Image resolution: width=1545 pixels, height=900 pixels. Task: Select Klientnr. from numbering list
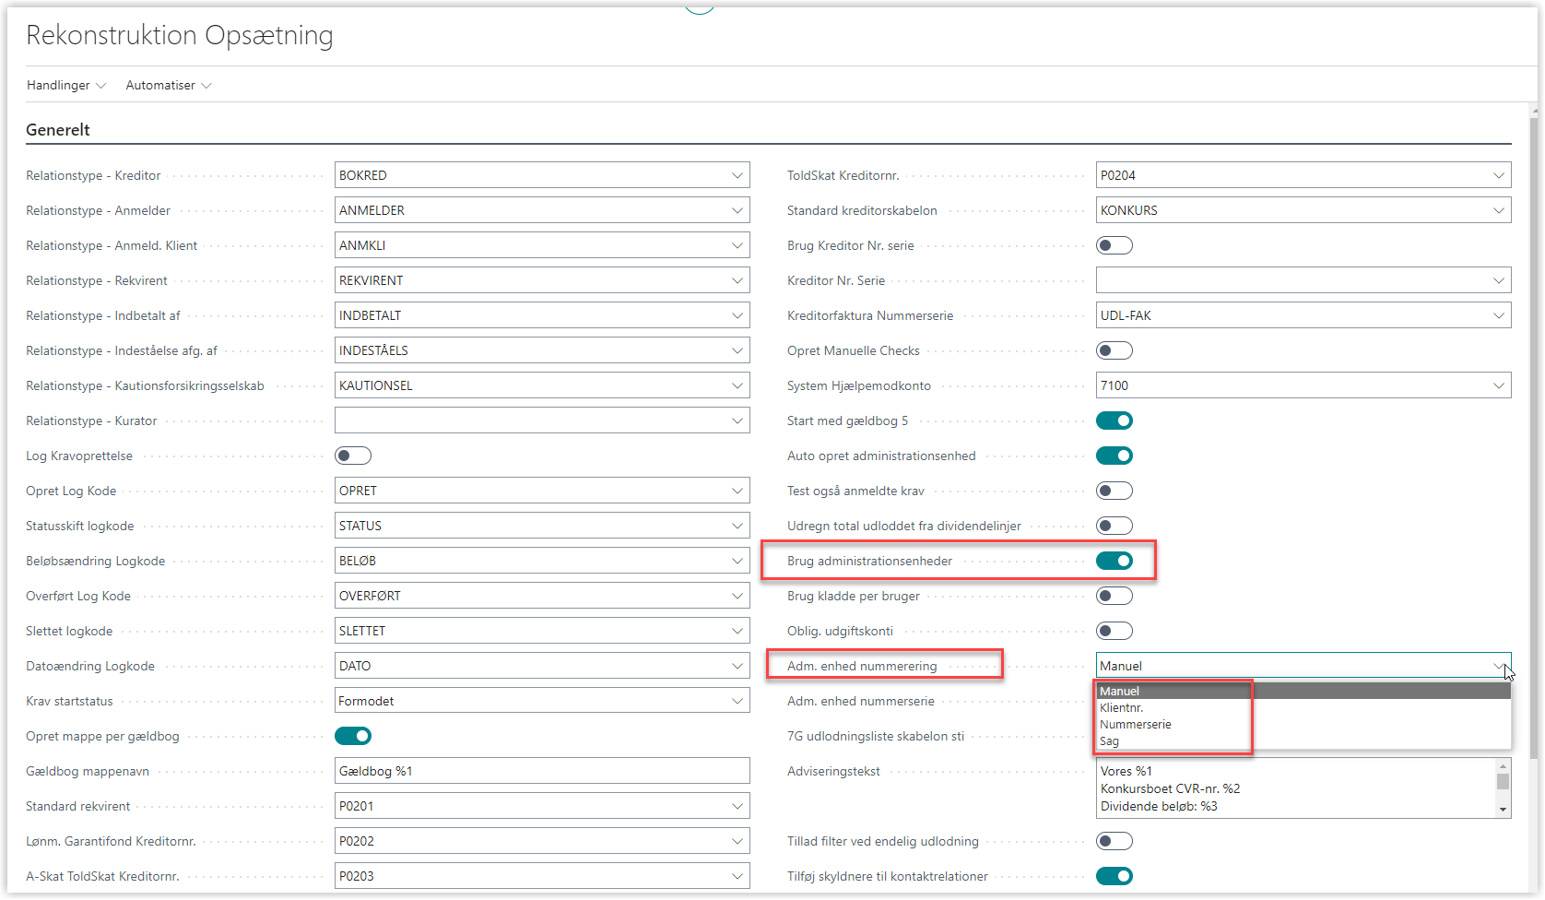(1122, 708)
